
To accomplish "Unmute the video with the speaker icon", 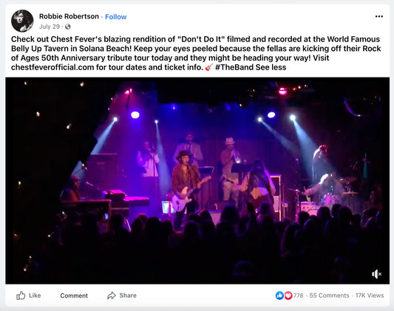I will click(x=377, y=274).
